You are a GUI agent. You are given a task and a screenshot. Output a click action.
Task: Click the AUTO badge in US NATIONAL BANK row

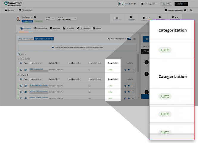110,86
